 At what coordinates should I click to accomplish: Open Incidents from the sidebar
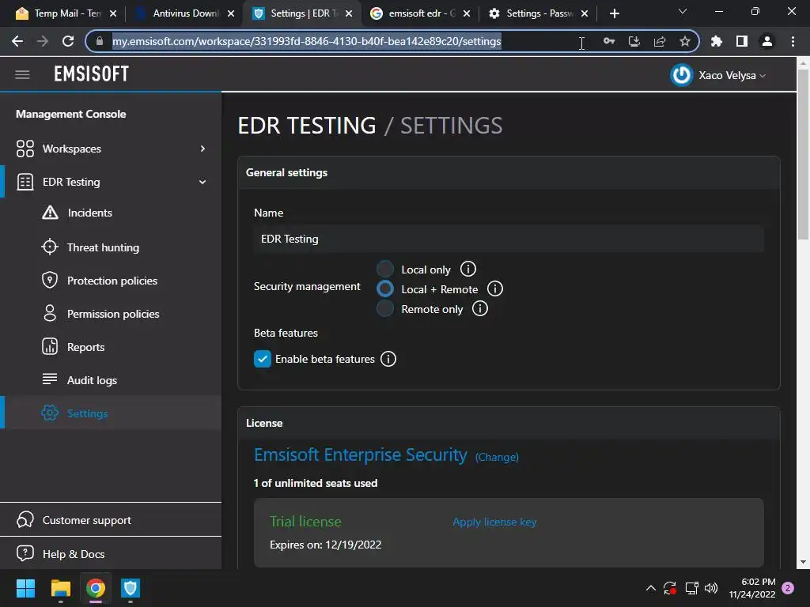[x=90, y=213]
